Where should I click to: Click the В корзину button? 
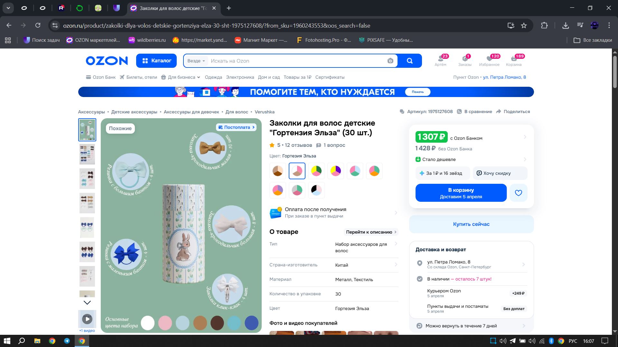click(x=461, y=193)
